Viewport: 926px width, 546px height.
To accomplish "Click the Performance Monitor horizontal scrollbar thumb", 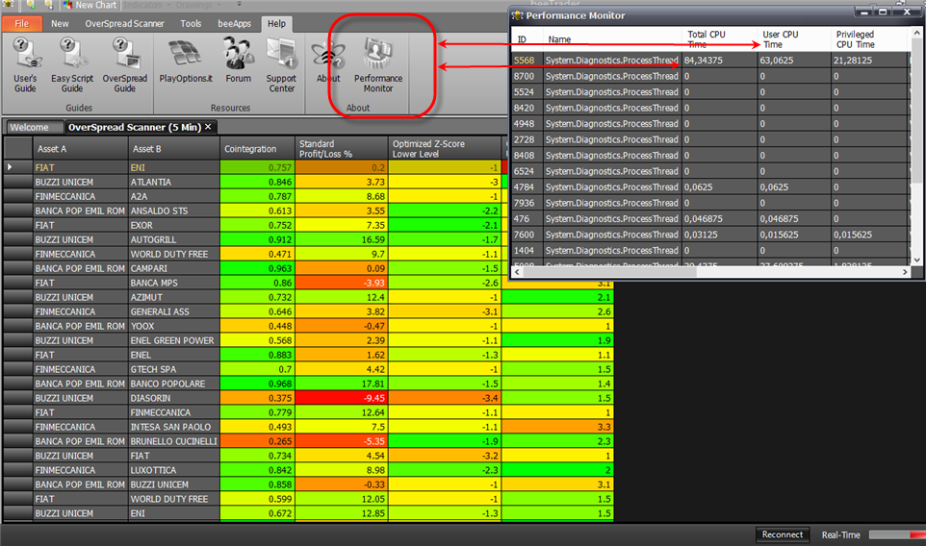I will [x=610, y=272].
